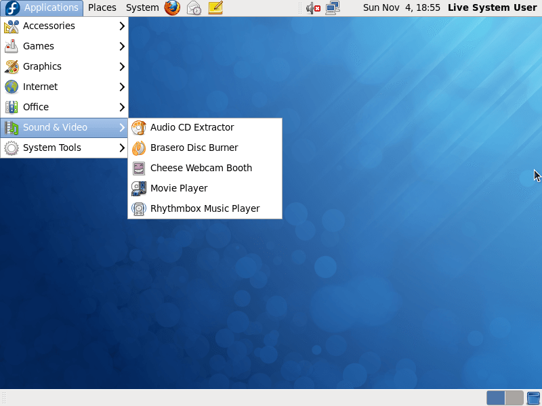Expand the Internet submenu arrow
This screenshot has width=542, height=406.
point(122,87)
